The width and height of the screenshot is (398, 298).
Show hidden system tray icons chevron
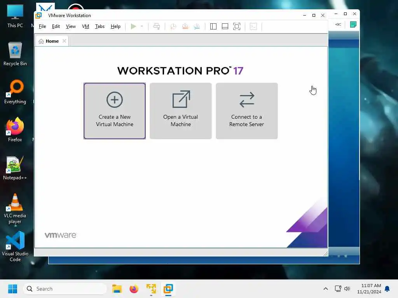tap(326, 289)
